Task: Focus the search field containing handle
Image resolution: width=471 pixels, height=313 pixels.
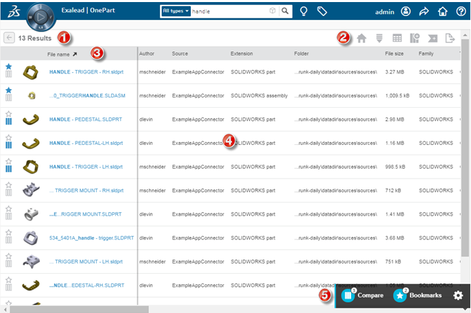Action: click(x=229, y=12)
